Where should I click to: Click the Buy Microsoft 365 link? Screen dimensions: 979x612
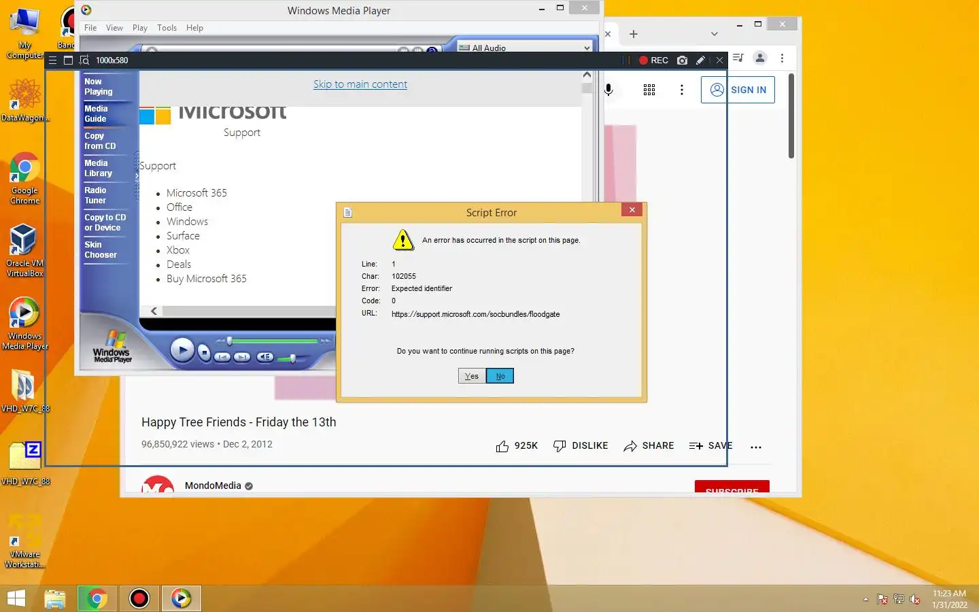click(207, 279)
